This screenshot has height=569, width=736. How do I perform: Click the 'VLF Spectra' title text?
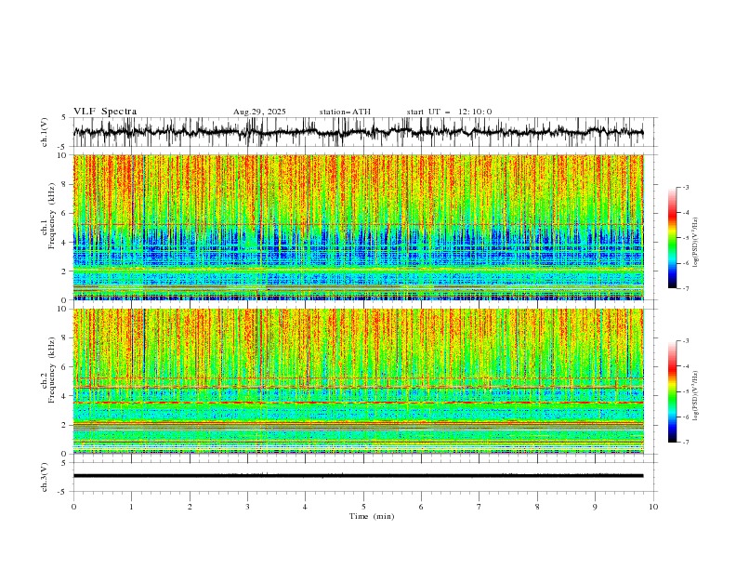pyautogui.click(x=105, y=112)
